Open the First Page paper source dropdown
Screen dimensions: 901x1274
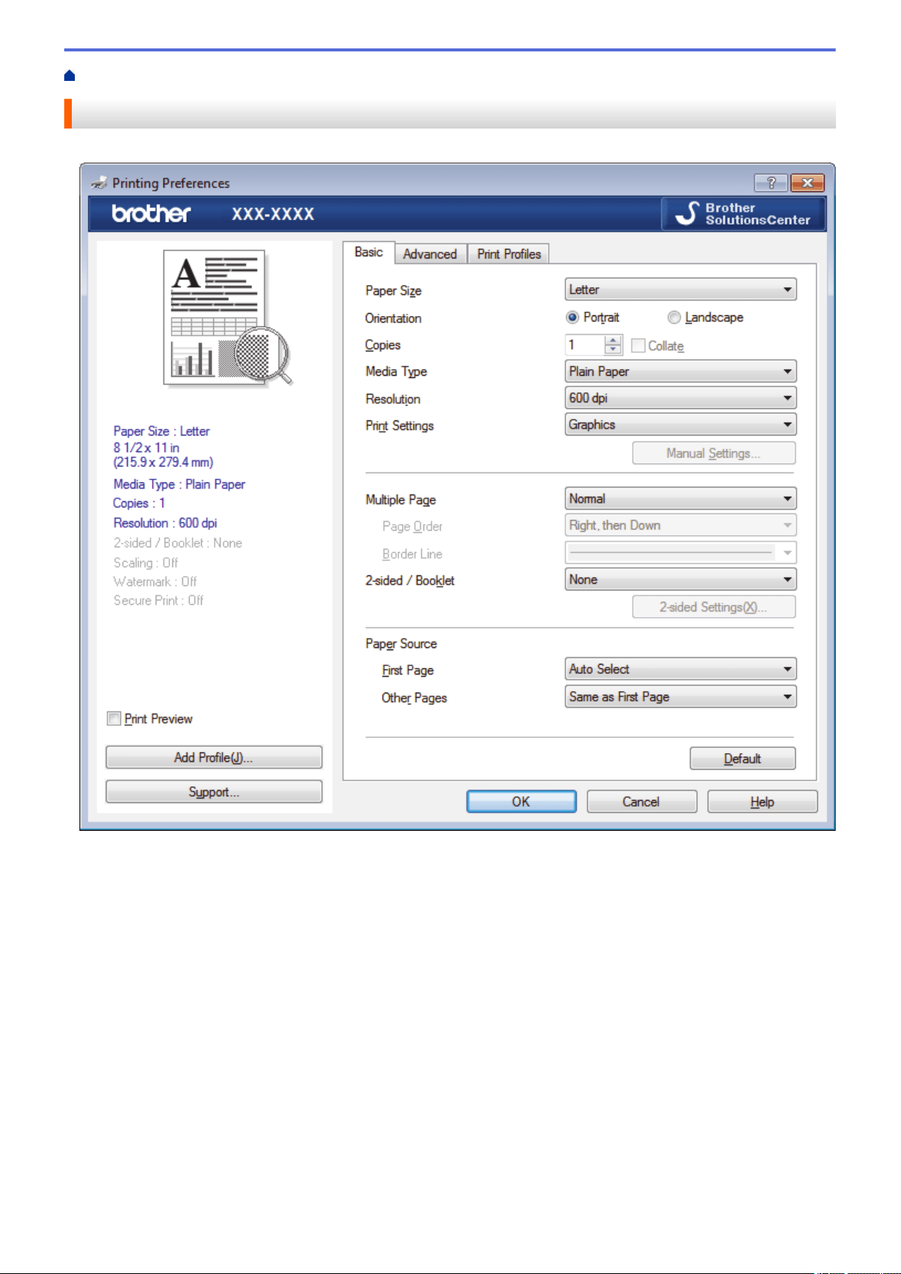pos(680,669)
